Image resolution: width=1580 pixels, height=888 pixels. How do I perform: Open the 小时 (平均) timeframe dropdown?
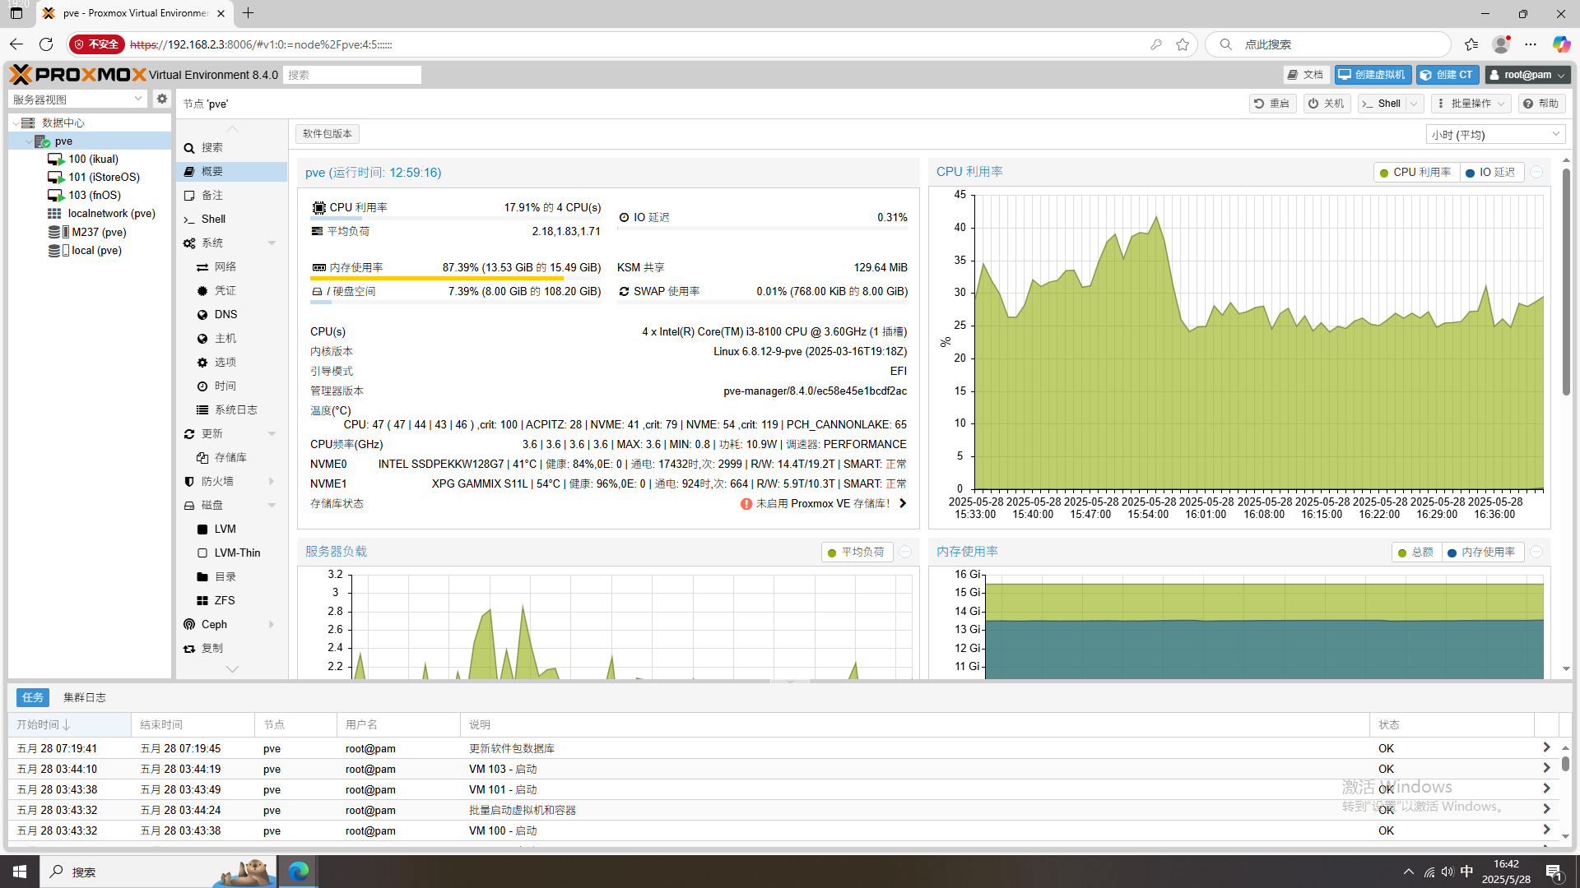click(x=1495, y=134)
